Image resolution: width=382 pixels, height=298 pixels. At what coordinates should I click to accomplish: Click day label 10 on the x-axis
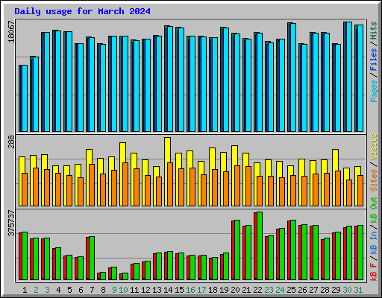[x=123, y=290]
